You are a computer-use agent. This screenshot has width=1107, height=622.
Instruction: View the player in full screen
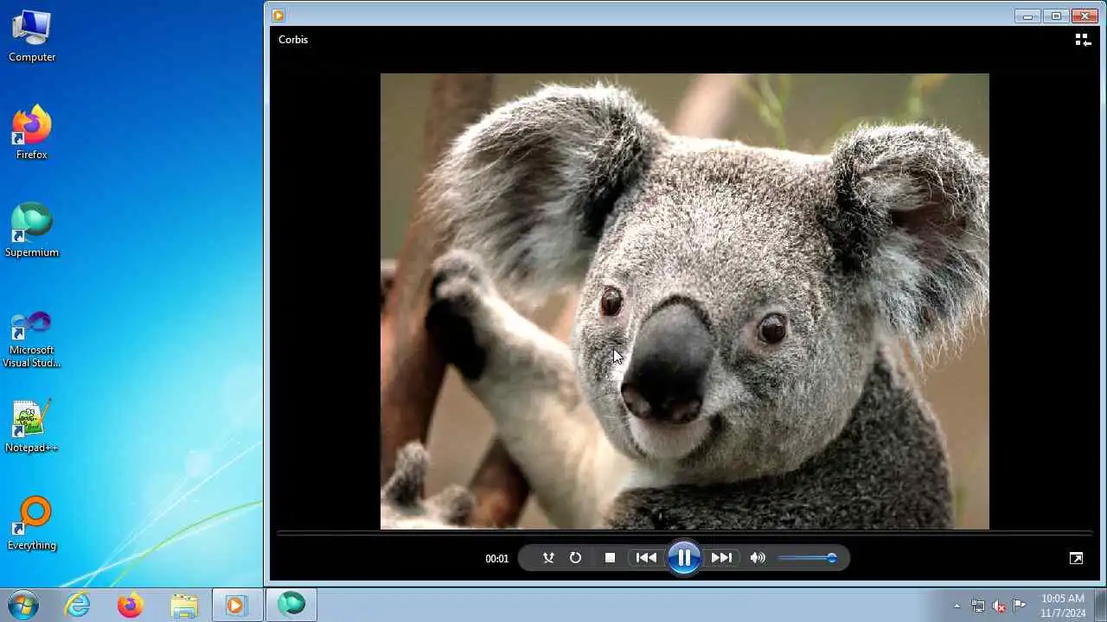(1076, 558)
